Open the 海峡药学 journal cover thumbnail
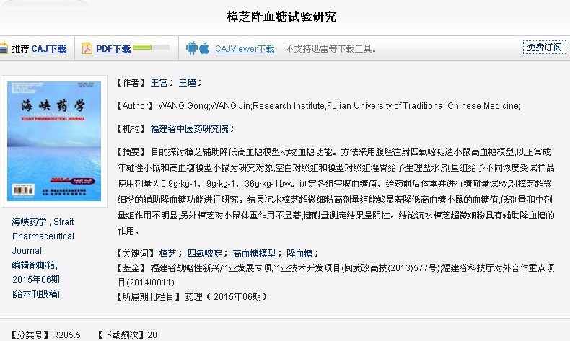The image size is (570, 341). (x=54, y=141)
